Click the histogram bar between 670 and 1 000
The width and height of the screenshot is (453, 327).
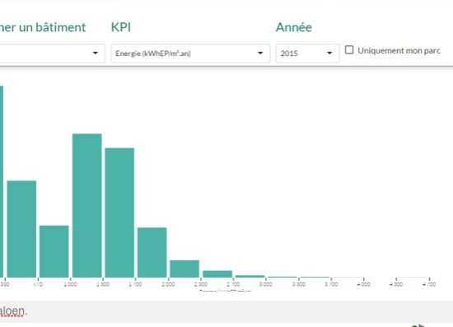[x=54, y=251]
